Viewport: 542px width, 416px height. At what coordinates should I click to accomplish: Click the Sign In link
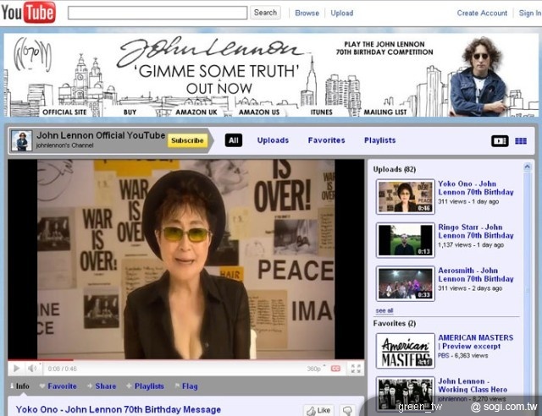pos(530,13)
